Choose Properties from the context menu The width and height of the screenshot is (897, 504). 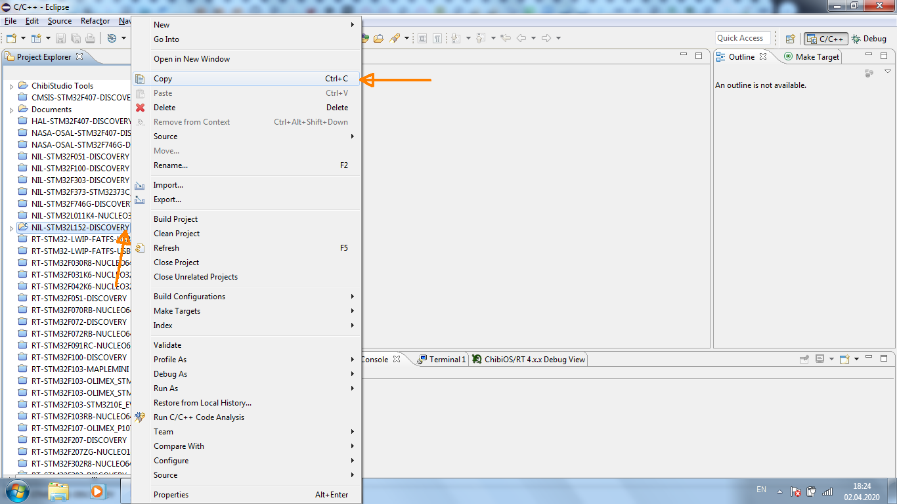[x=171, y=495]
